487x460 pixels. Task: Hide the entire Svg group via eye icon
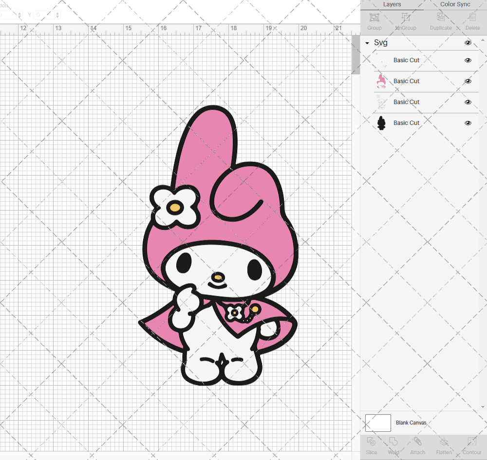point(468,43)
